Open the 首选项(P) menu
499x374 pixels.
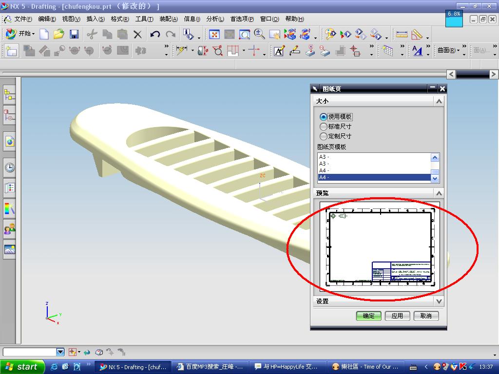click(x=242, y=19)
